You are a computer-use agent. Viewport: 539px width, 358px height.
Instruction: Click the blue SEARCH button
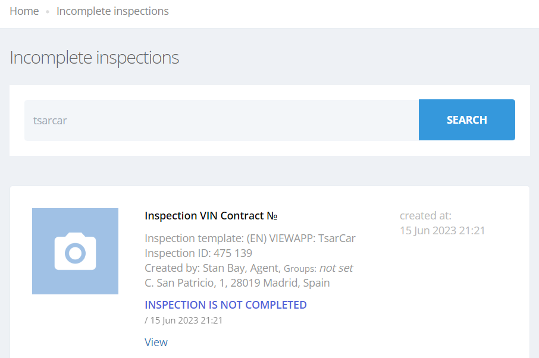466,120
